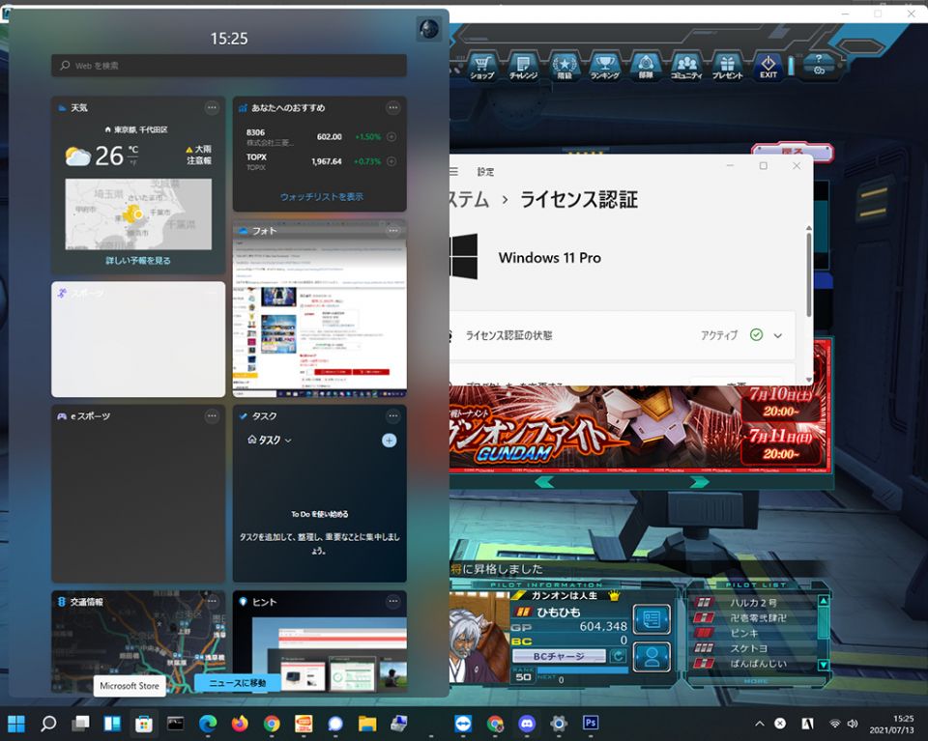The height and width of the screenshot is (741, 928).
Task: Click the BC refresh arrow icon
Action: (x=618, y=656)
